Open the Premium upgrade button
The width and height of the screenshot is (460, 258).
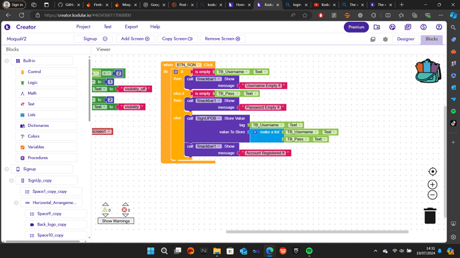356,27
